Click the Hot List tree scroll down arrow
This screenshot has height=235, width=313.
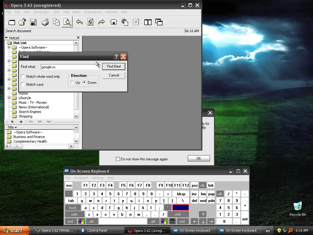[76, 116]
